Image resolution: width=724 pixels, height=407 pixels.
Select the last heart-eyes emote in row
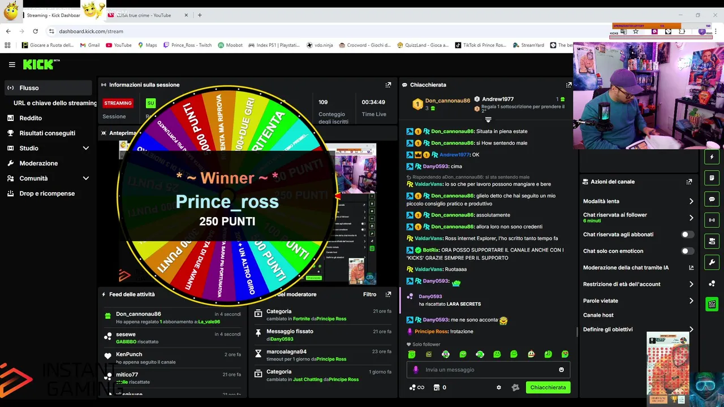[565, 354]
